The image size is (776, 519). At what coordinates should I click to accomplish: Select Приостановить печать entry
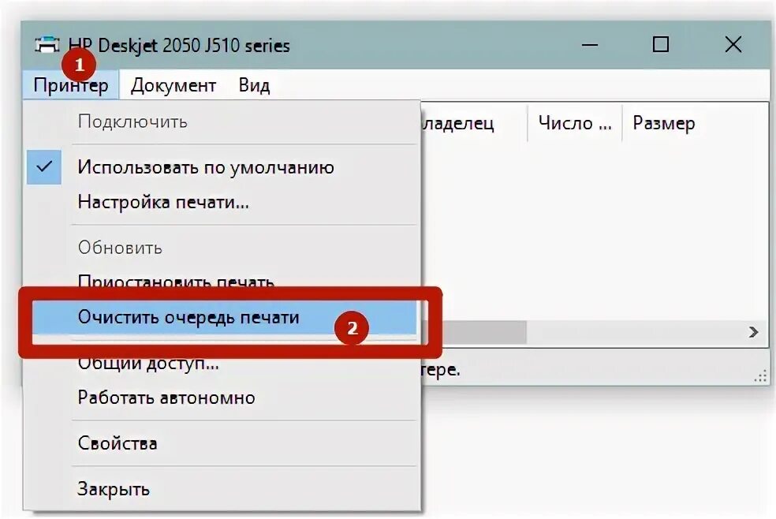pos(222,281)
